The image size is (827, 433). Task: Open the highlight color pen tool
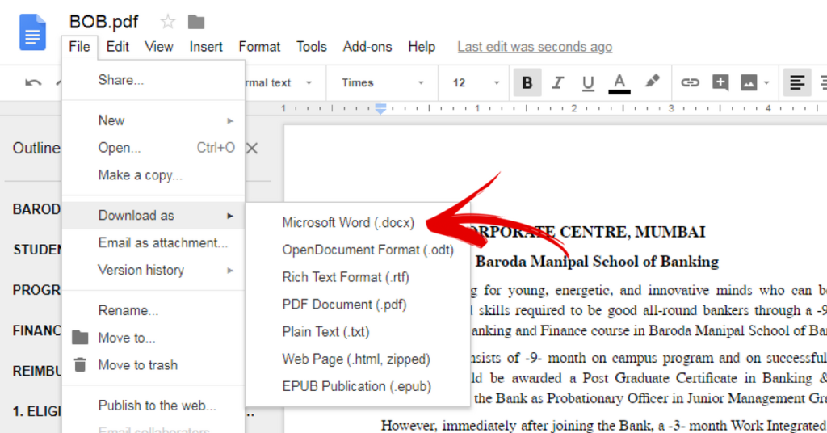pyautogui.click(x=652, y=82)
